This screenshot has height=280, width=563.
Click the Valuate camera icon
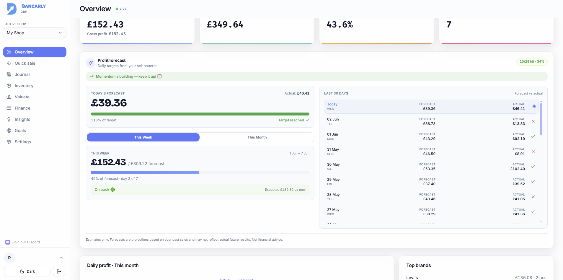(x=9, y=97)
